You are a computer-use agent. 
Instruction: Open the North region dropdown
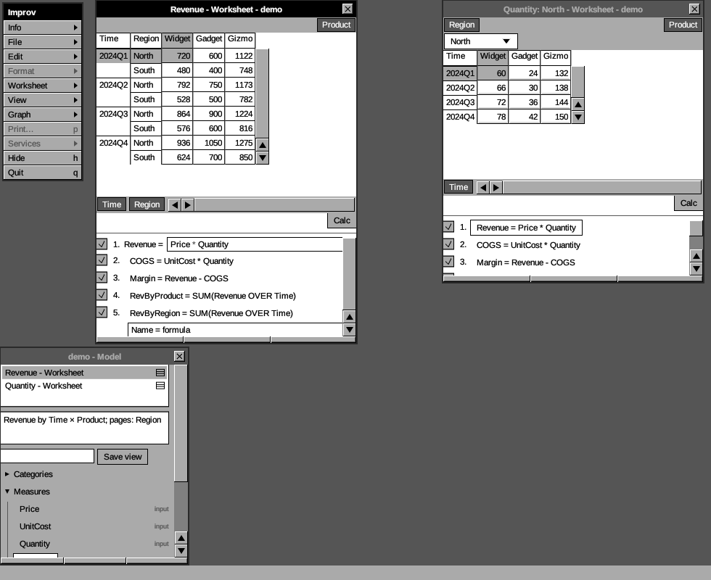[480, 41]
